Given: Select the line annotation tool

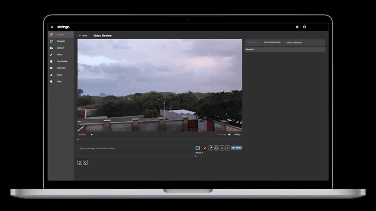Looking at the screenshot, I should 228,148.
